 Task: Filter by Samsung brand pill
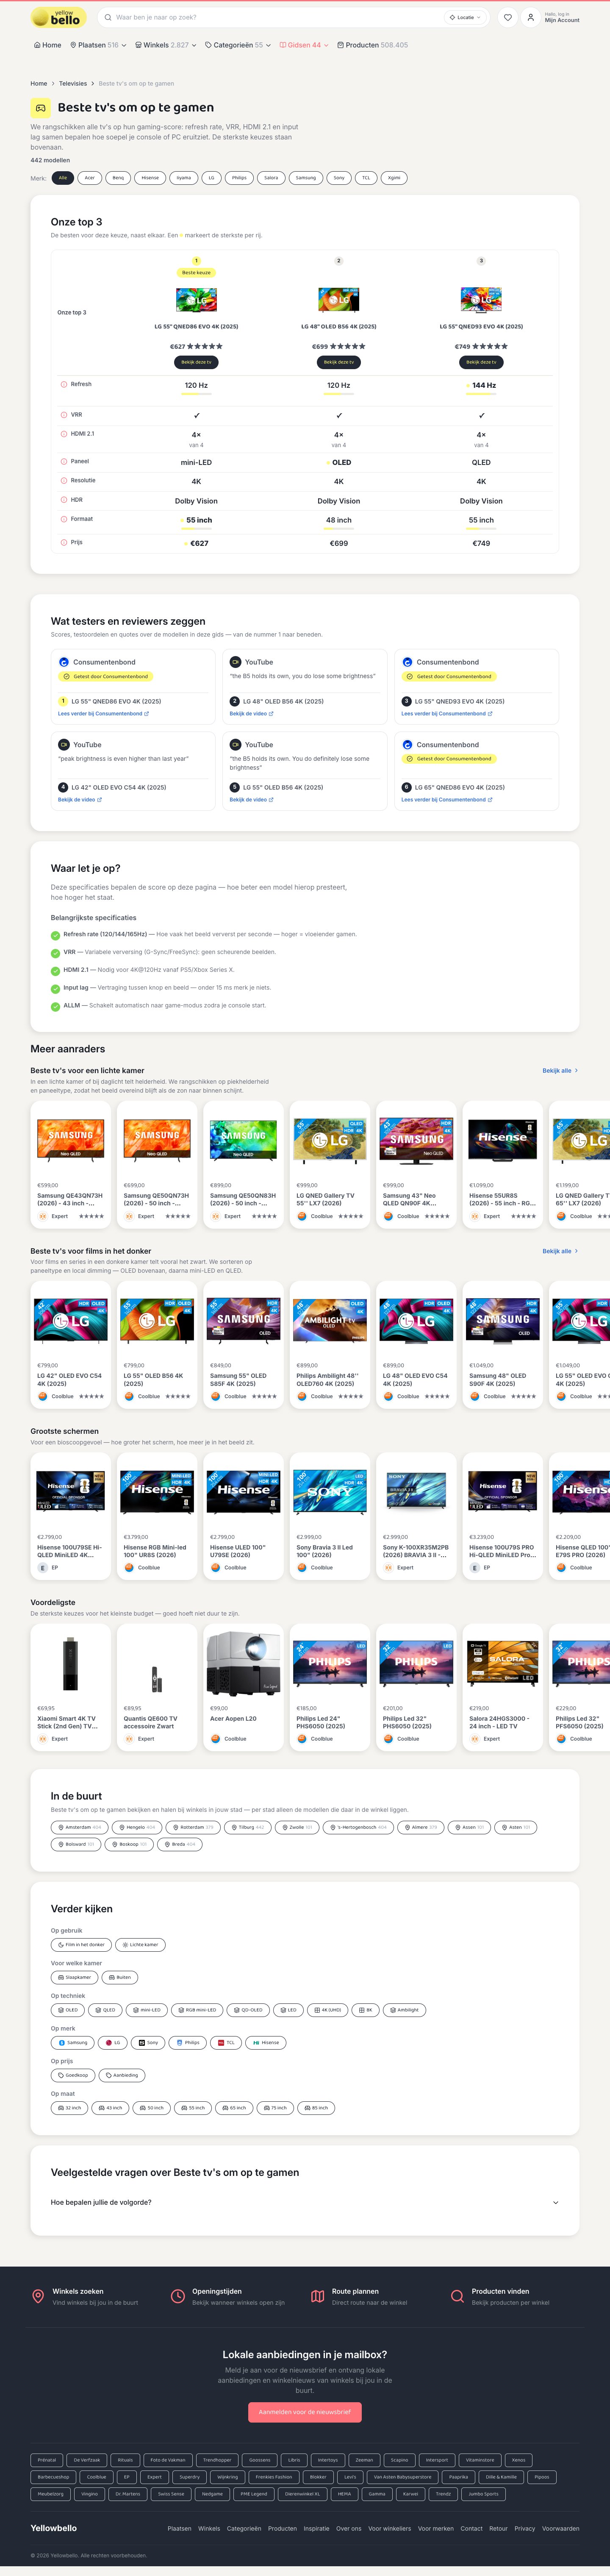point(306,178)
